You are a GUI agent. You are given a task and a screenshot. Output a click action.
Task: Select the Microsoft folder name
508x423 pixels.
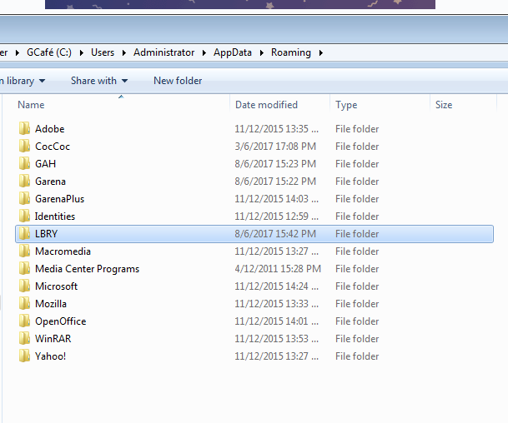pos(57,286)
